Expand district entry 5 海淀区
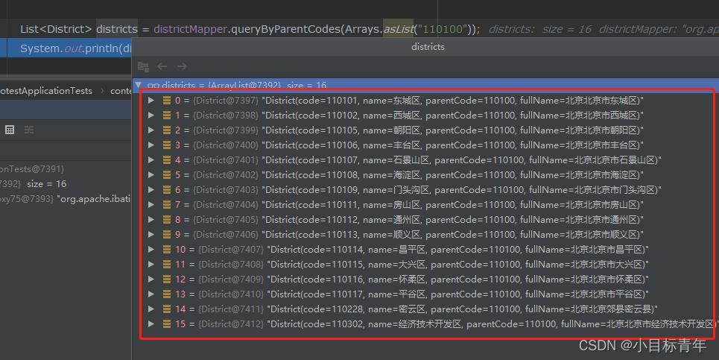 click(151, 174)
